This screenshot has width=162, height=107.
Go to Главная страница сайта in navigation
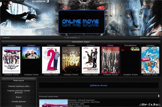point(18,86)
